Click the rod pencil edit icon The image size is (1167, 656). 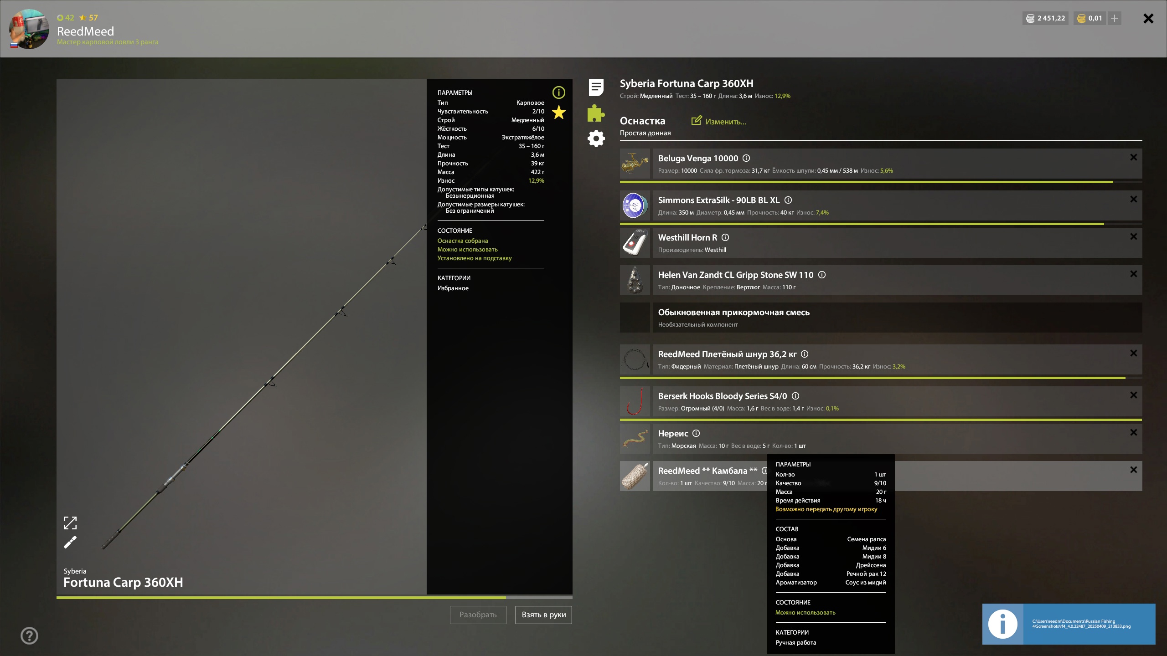pyautogui.click(x=70, y=542)
